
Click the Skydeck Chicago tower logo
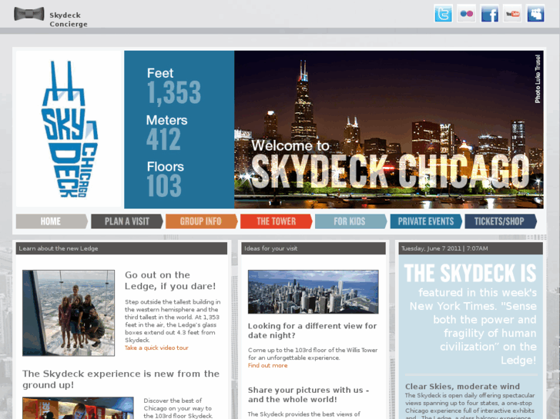coord(69,129)
